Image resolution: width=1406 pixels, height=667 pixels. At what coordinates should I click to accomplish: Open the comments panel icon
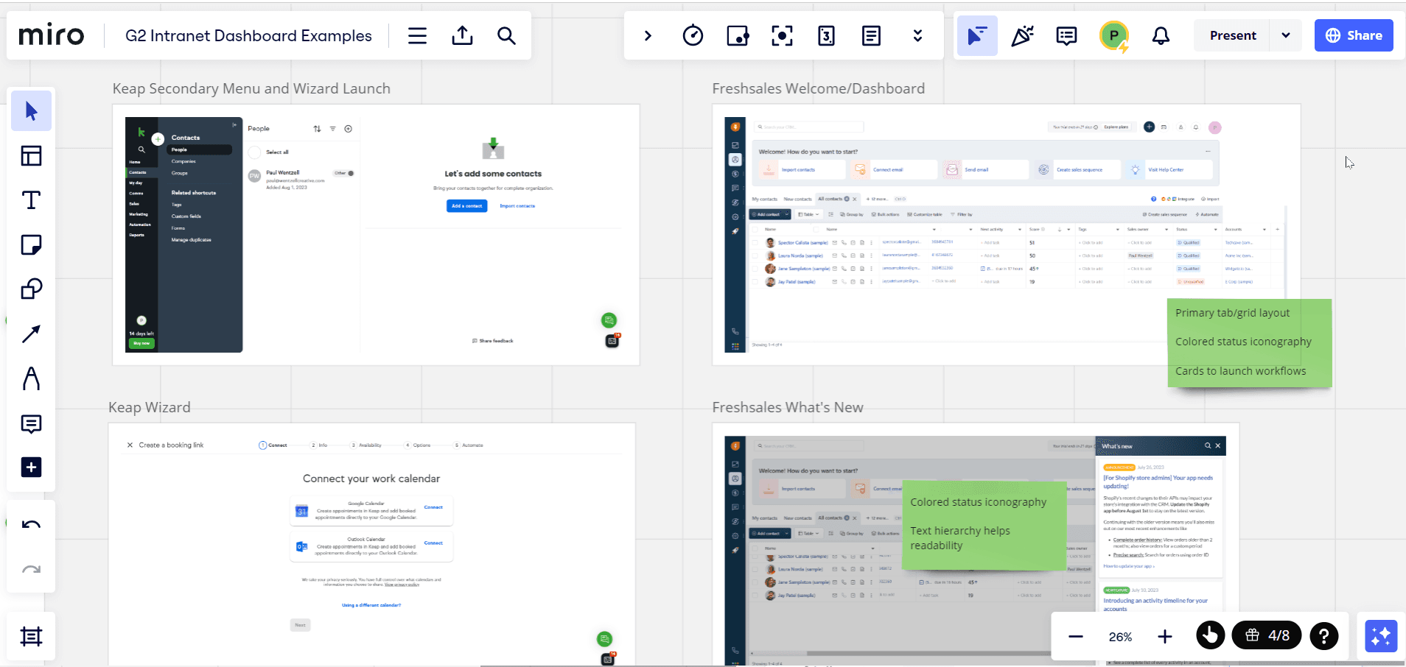click(x=1066, y=35)
